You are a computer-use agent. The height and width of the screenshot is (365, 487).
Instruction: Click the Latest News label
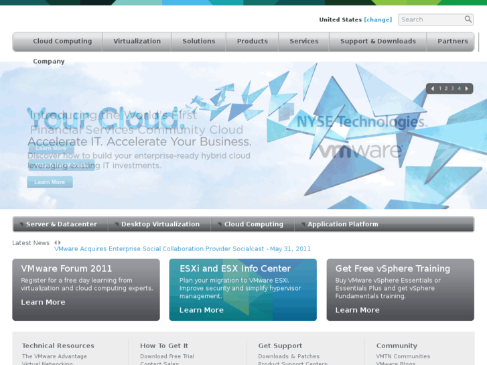click(31, 243)
